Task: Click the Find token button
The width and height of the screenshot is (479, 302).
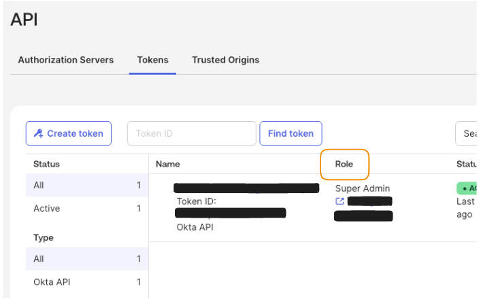Action: (x=291, y=133)
